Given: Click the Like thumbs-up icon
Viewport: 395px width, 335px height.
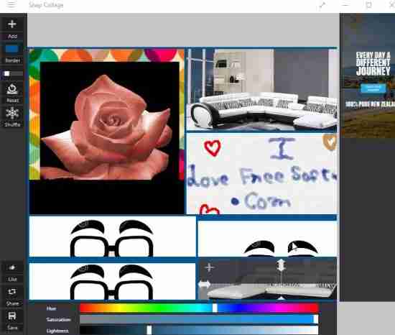Looking at the screenshot, I should [x=12, y=267].
